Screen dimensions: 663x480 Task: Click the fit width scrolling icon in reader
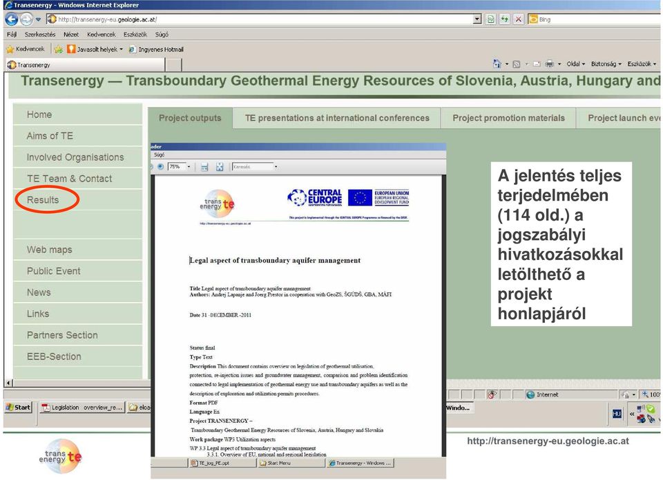204,167
